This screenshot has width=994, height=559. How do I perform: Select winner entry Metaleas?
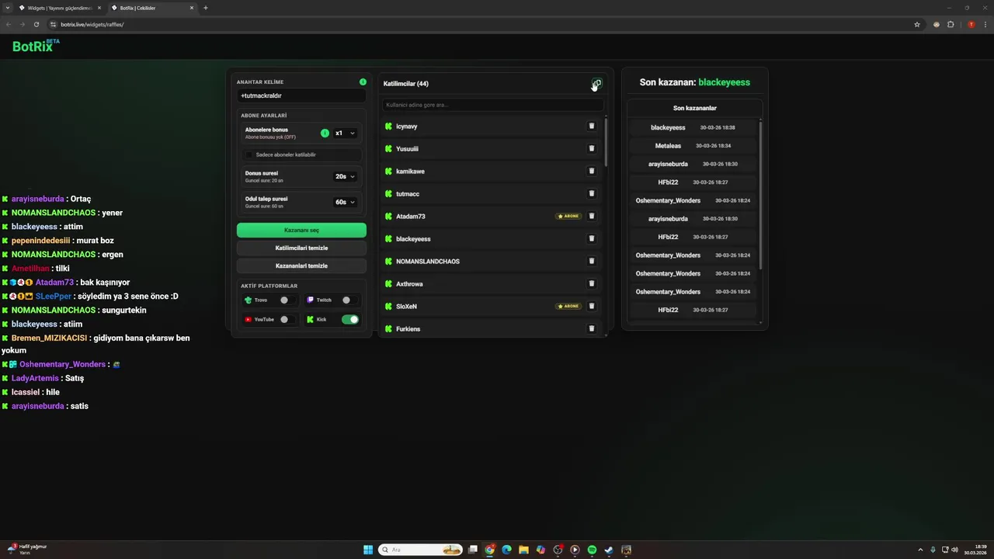coord(694,145)
